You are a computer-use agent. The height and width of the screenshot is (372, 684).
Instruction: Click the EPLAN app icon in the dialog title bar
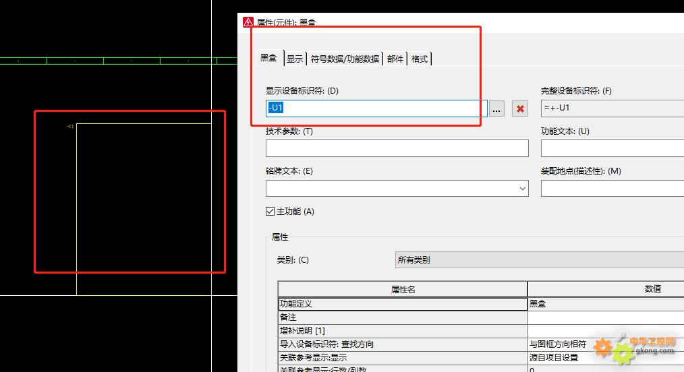point(248,22)
